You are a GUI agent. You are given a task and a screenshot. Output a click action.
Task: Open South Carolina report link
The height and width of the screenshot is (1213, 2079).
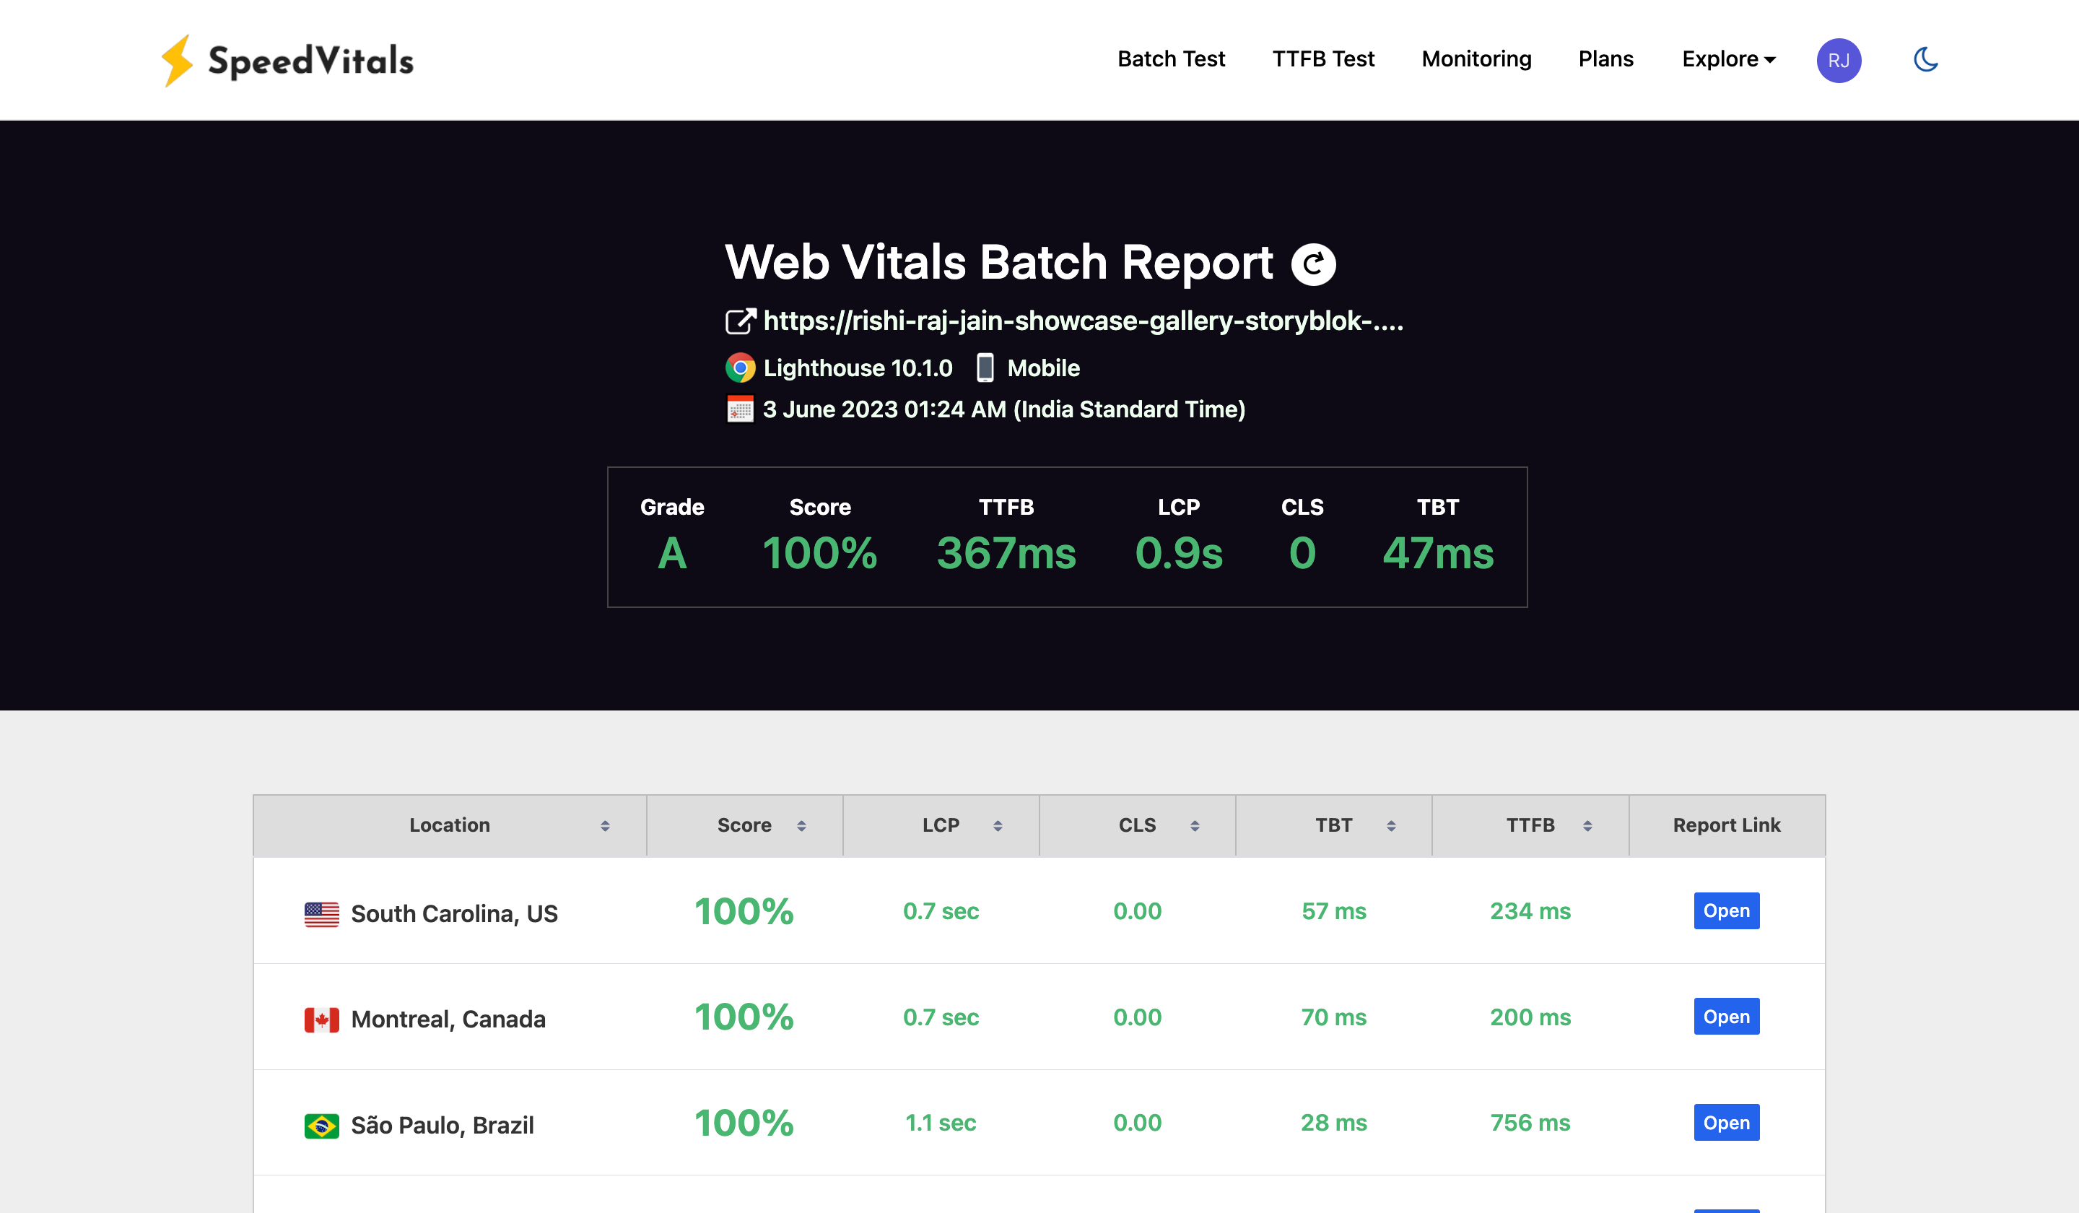[1726, 911]
